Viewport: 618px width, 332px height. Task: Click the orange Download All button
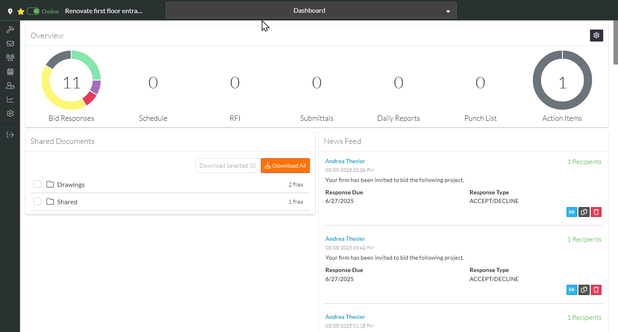285,166
